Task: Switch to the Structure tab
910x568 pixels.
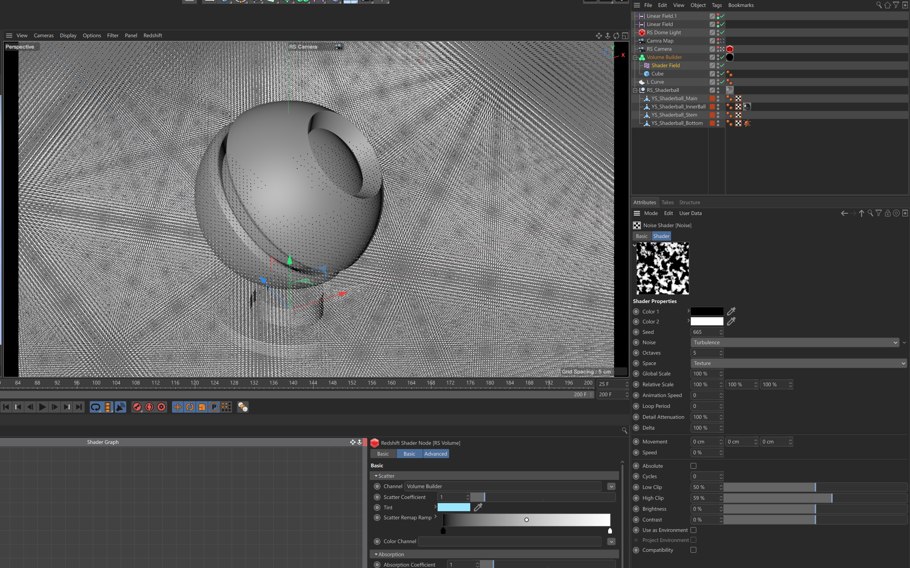Action: (689, 202)
